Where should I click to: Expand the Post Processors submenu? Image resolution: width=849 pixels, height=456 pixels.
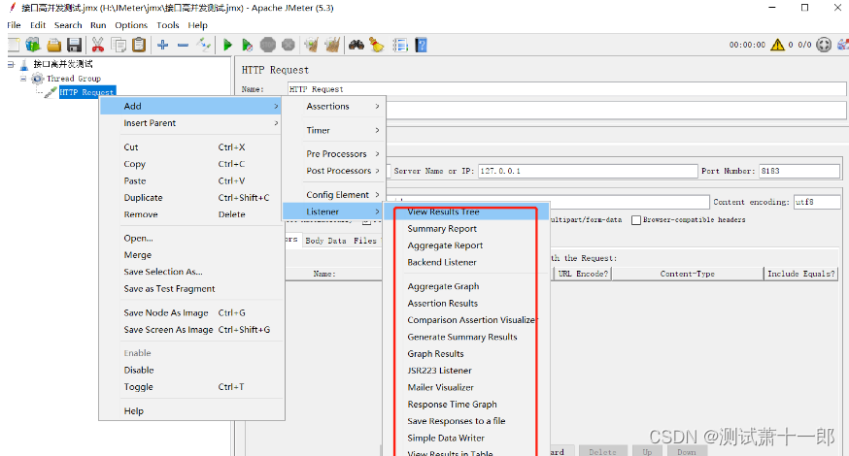point(335,171)
